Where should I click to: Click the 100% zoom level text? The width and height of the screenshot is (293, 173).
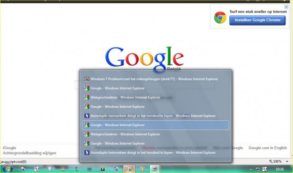tap(277, 161)
